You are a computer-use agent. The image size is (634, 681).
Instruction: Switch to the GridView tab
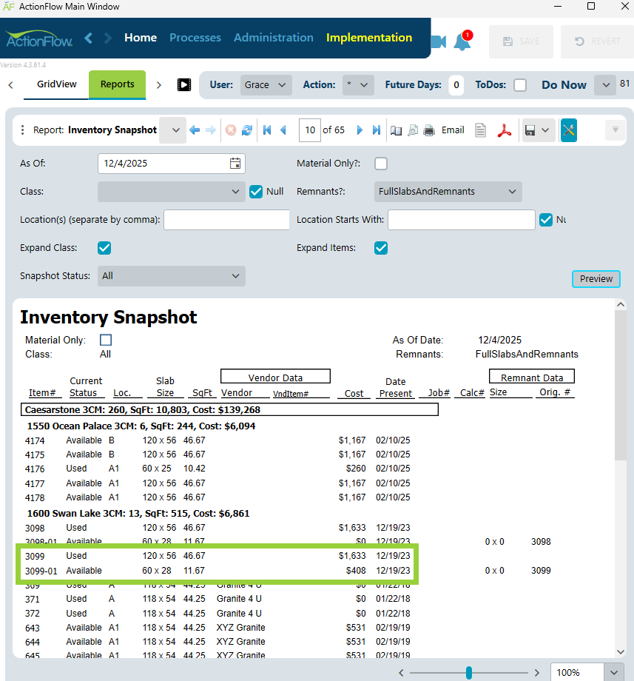[x=56, y=84]
